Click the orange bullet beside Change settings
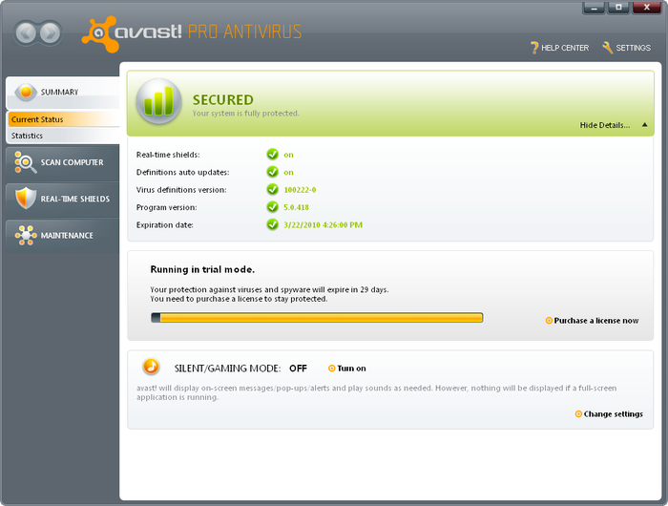The height and width of the screenshot is (506, 668). tap(578, 414)
